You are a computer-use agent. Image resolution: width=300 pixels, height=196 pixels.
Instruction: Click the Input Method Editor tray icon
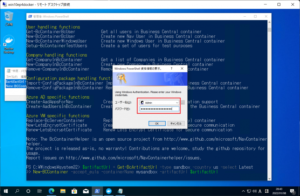267,191
